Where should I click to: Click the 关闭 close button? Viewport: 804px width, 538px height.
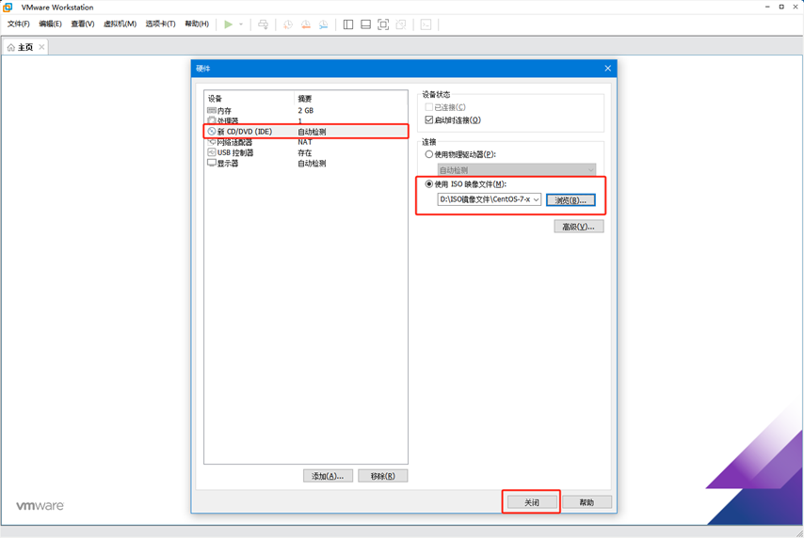tap(531, 502)
